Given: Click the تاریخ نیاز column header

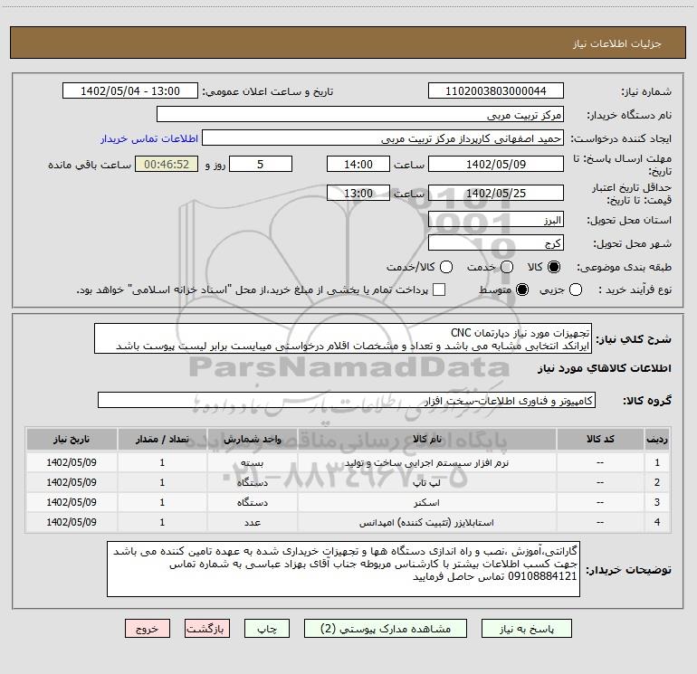Looking at the screenshot, I should 72,439.
